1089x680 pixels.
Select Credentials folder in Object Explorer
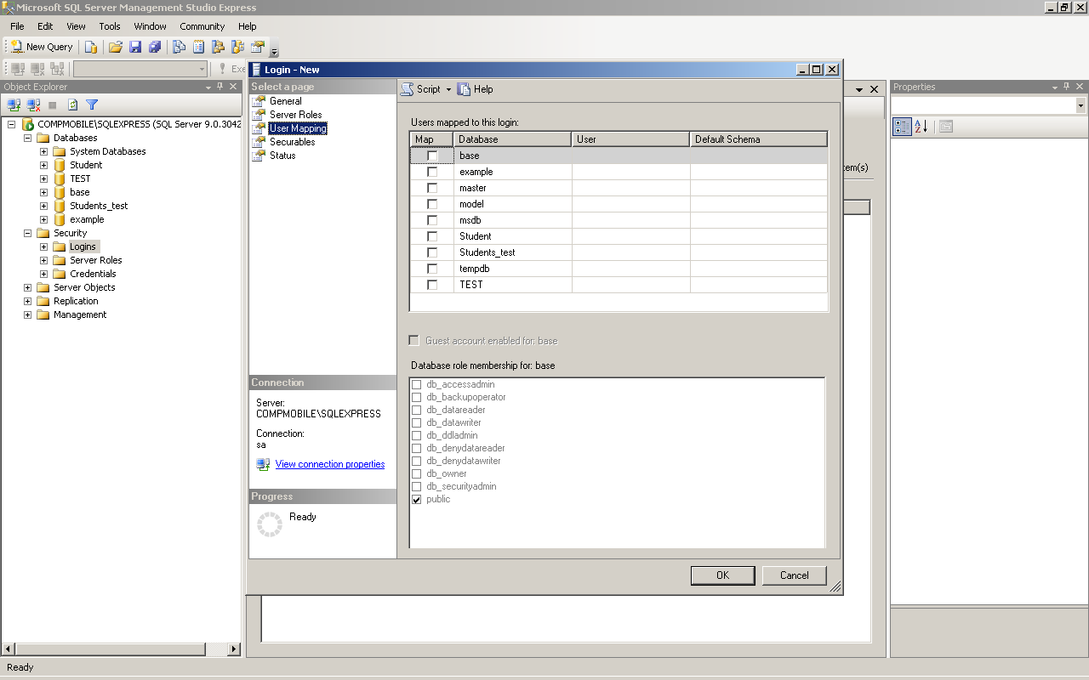[93, 274]
